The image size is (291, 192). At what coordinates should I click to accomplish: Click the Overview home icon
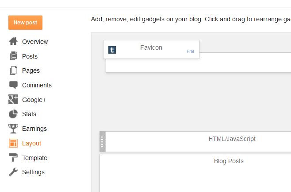point(13,42)
